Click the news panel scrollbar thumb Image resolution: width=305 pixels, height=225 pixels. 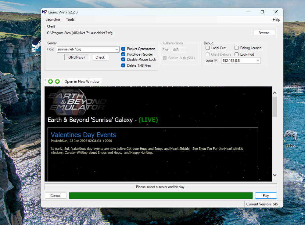(275, 106)
